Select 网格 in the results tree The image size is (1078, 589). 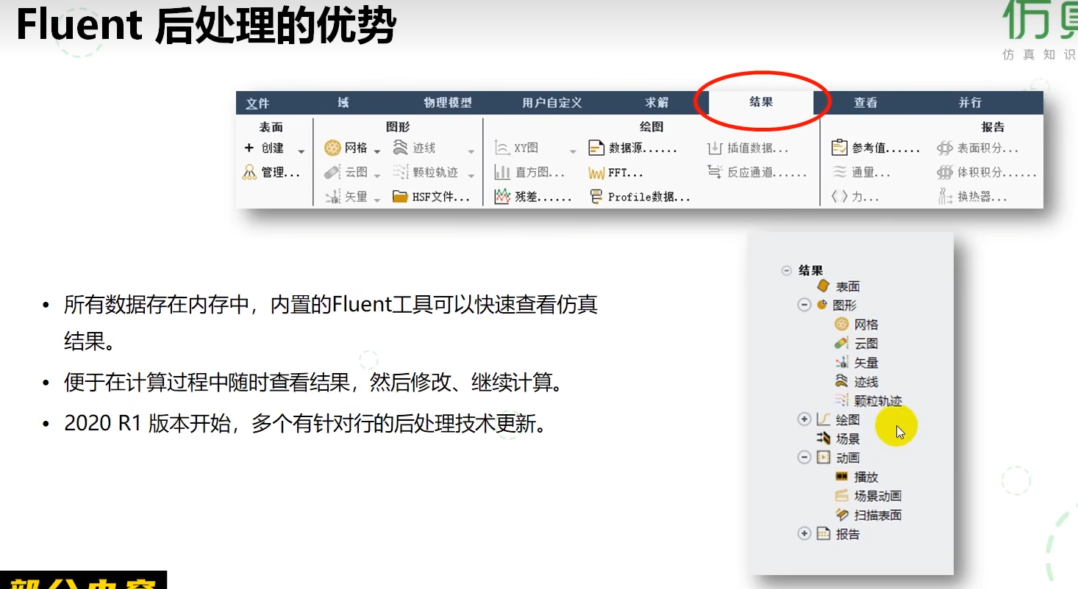pos(866,325)
